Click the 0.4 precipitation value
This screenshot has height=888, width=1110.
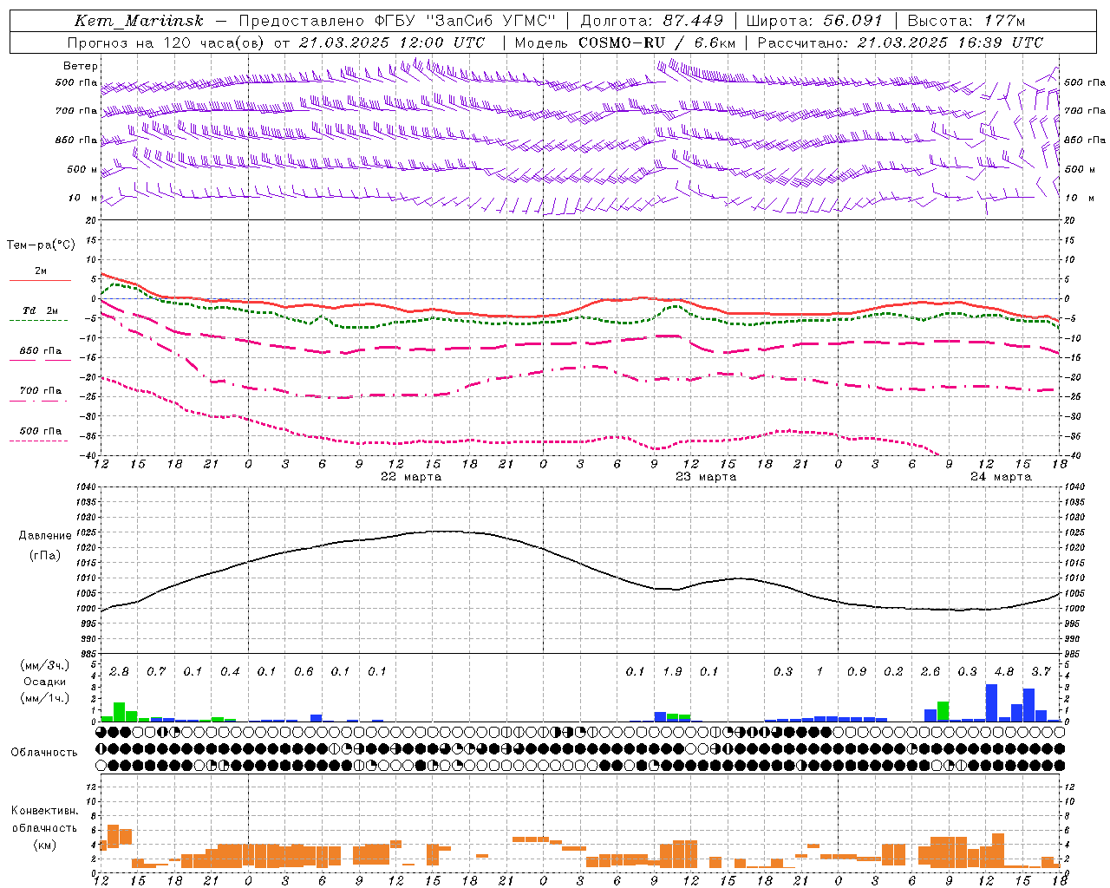click(x=230, y=672)
